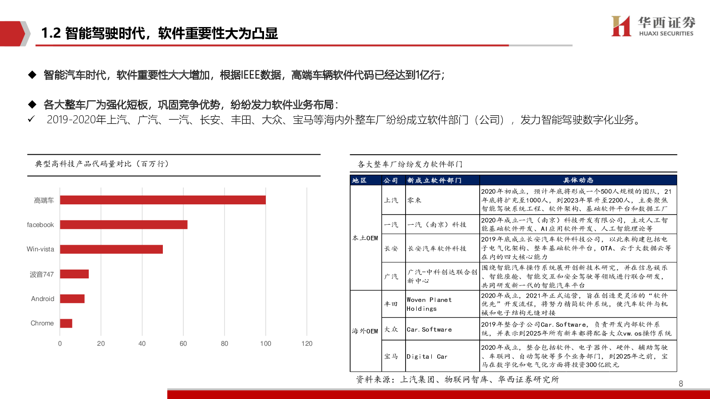710x399 pixels.
Task: Click the x-axis value '120'
Action: click(x=307, y=344)
